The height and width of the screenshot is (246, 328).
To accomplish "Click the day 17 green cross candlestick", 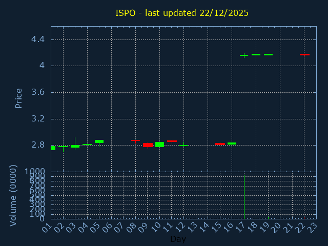I will point(244,55).
